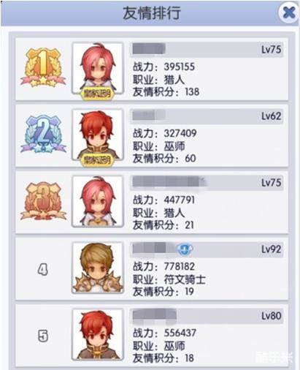Open the rank 3 hunter avatar
This screenshot has width=300, height=370.
[98, 201]
